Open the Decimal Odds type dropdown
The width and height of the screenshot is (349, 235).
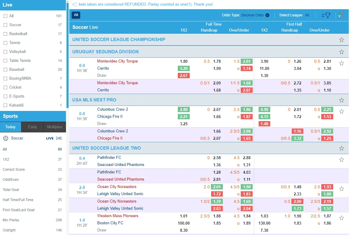255,15
